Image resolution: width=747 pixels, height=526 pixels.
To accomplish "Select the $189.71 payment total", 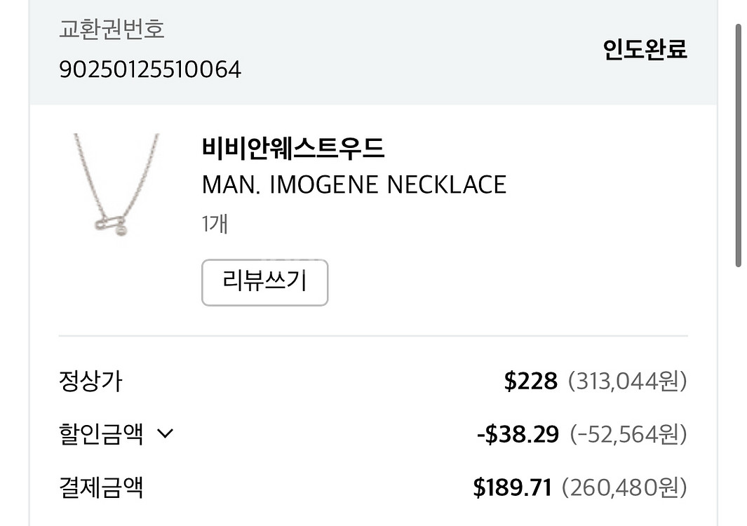I will [513, 487].
